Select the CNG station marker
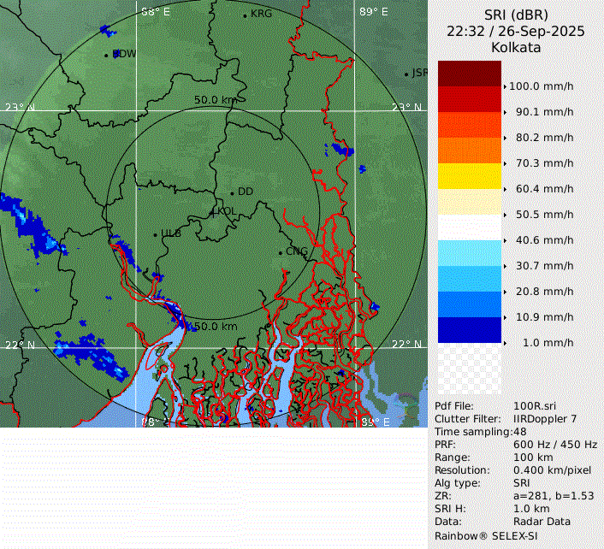This screenshot has width=604, height=549. click(x=281, y=251)
